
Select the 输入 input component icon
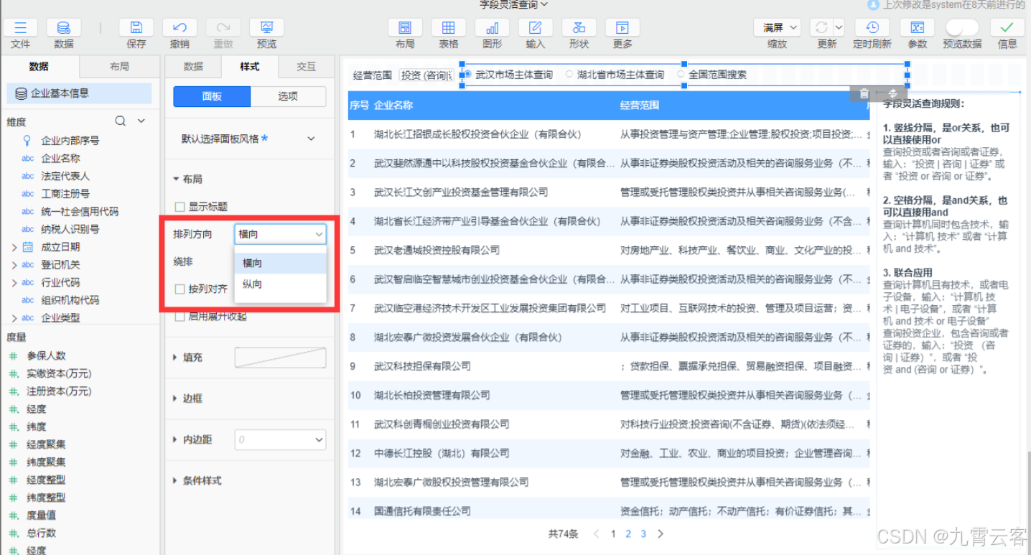tap(536, 28)
